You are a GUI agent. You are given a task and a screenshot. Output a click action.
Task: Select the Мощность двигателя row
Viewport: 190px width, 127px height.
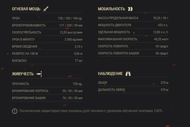(x=133, y=25)
